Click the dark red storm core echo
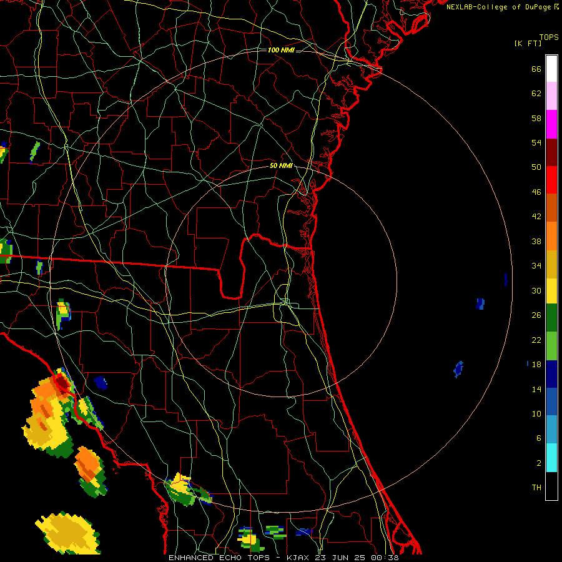This screenshot has height=562, width=562. click(62, 383)
